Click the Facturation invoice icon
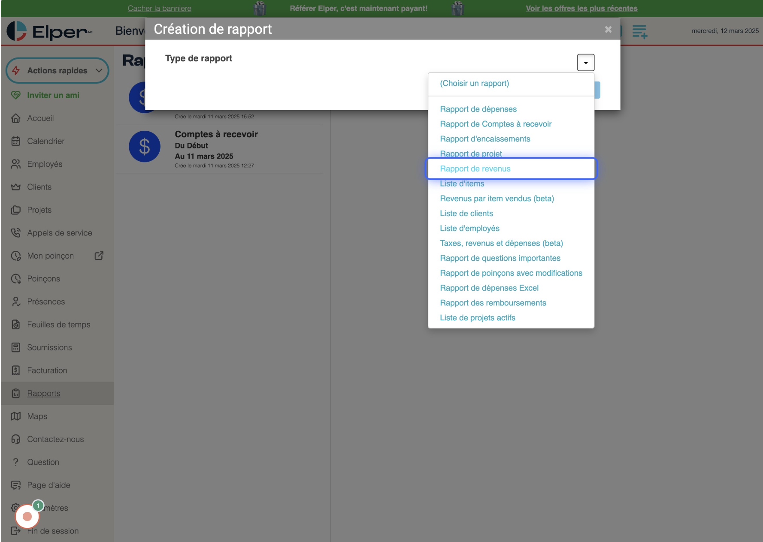 coord(16,370)
